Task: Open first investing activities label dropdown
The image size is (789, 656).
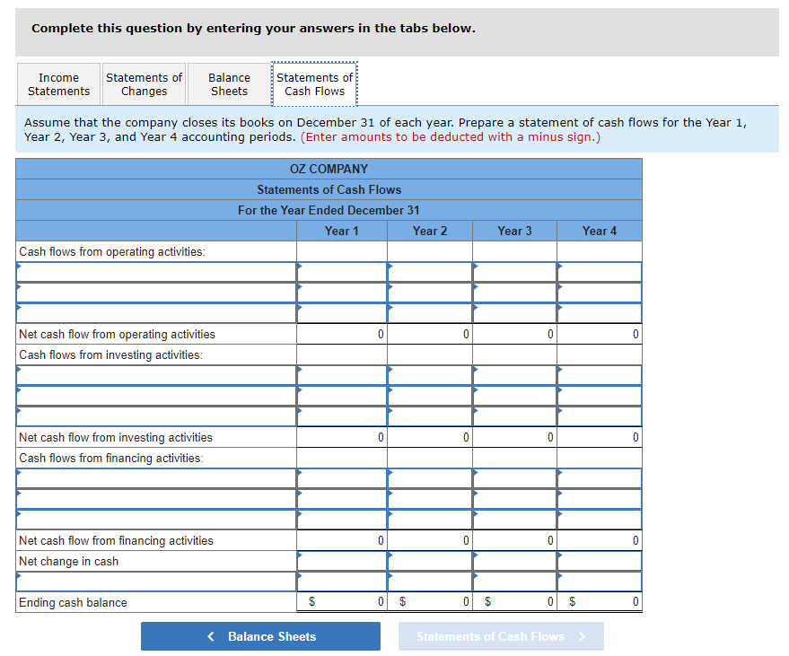Action: pyautogui.click(x=156, y=375)
